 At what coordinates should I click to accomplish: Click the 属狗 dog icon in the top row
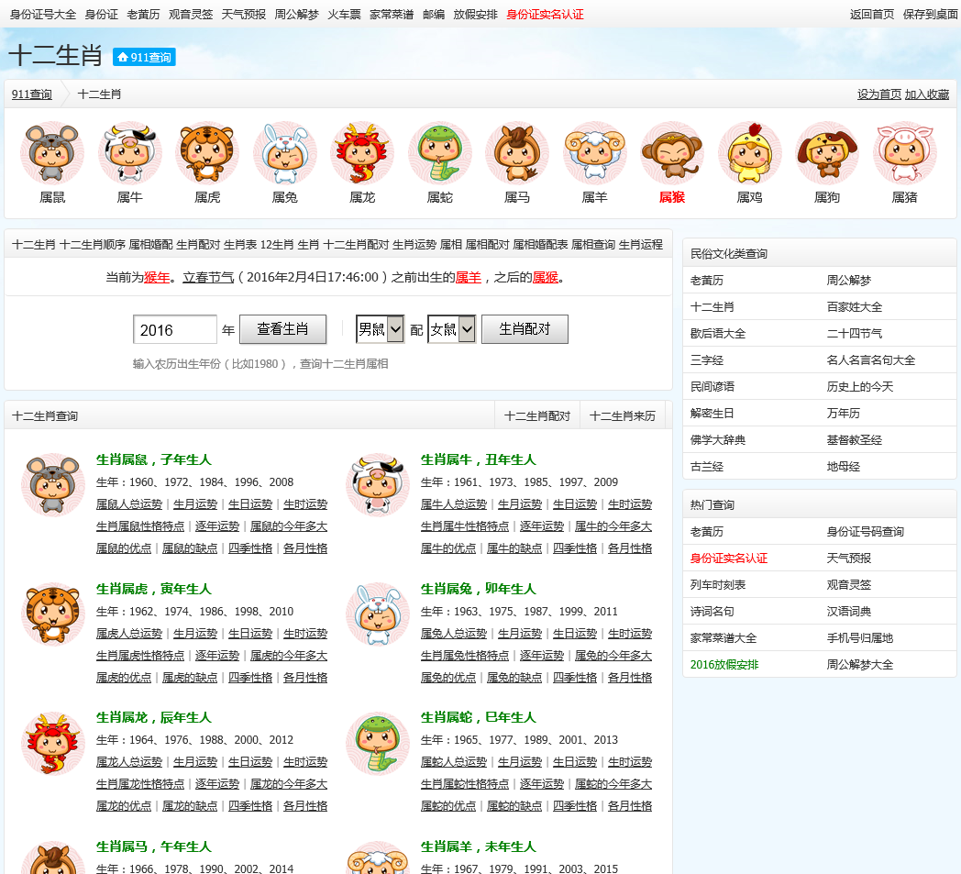click(827, 152)
